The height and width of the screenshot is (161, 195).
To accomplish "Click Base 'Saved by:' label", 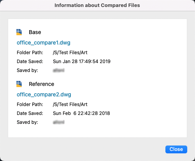I will 27,70.
